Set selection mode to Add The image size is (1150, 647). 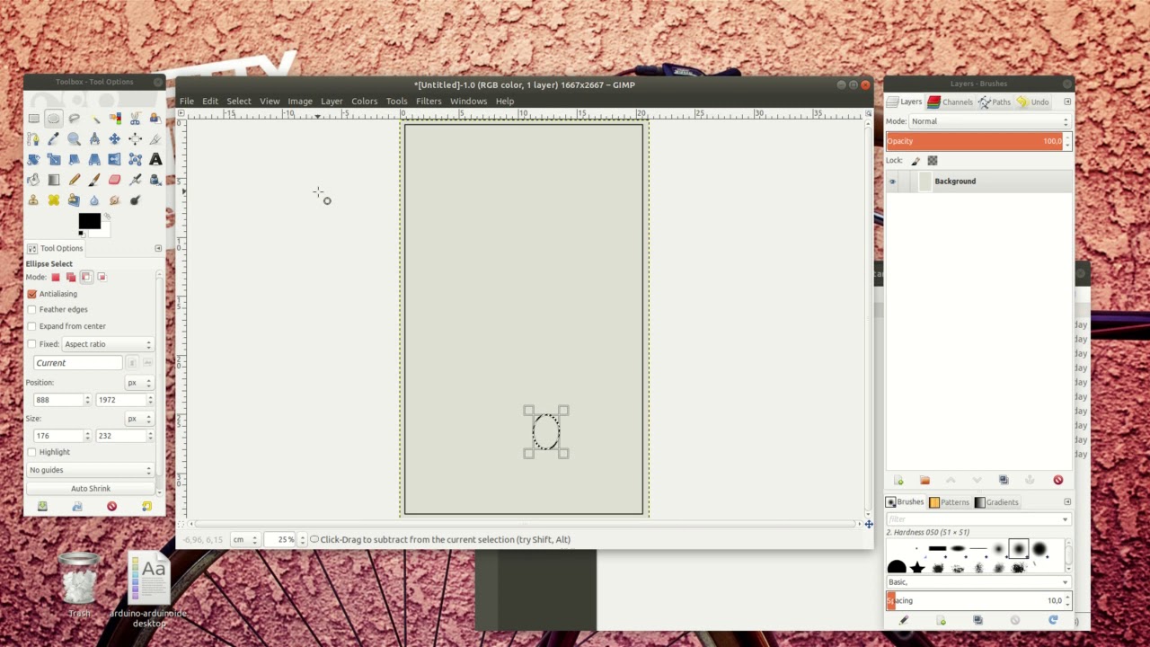coord(70,277)
